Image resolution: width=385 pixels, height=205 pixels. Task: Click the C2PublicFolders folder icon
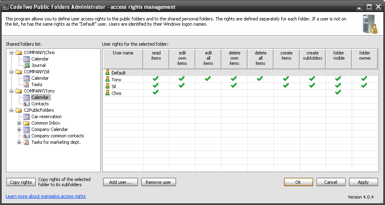coord(19,110)
